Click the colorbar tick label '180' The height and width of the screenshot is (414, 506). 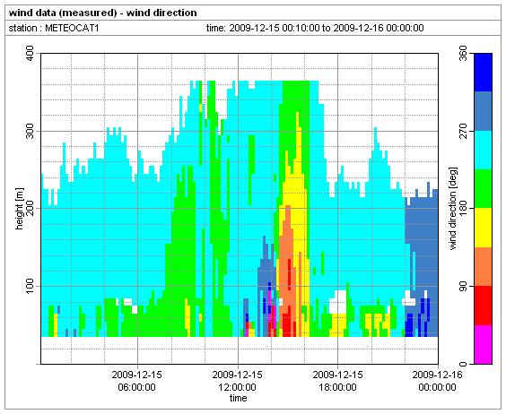464,208
